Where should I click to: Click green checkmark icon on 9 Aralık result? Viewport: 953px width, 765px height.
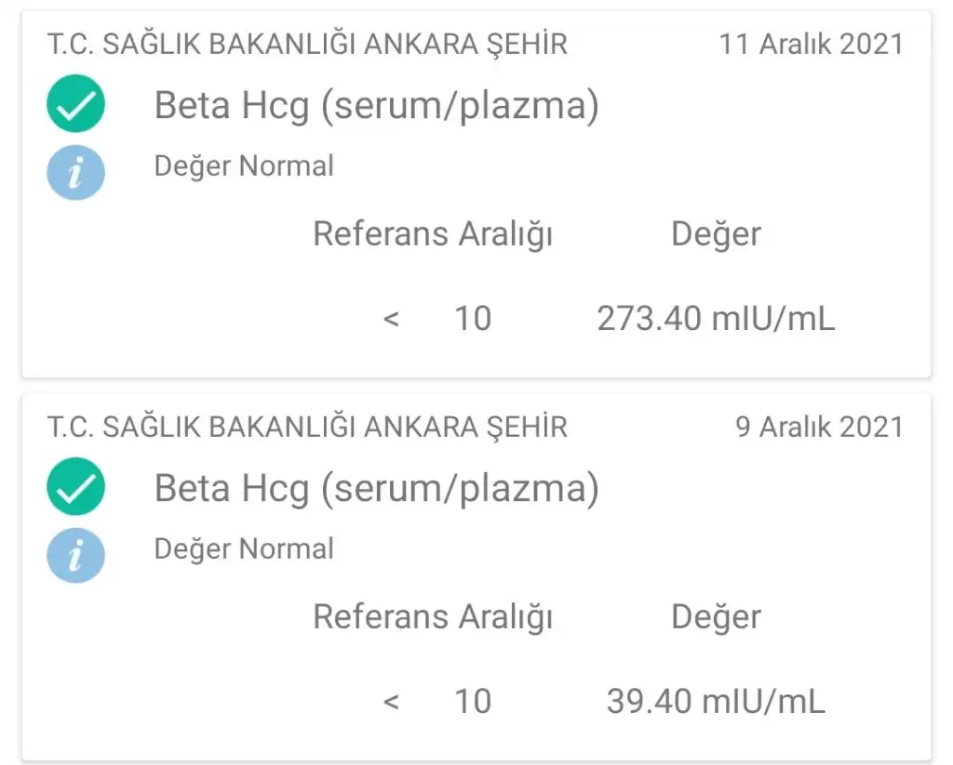[x=75, y=488]
